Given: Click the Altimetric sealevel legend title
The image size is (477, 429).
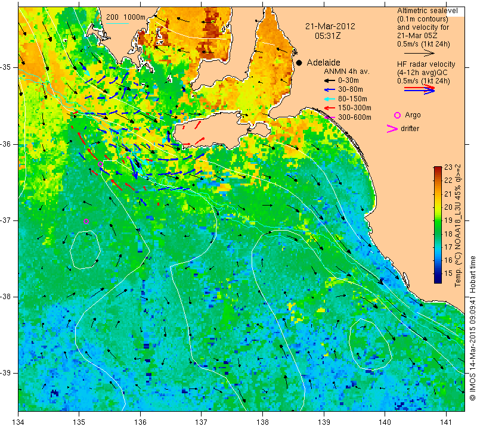Looking at the screenshot, I should pos(428,11).
